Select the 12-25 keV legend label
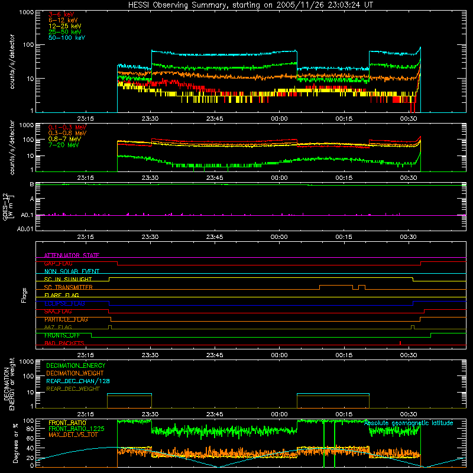The width and height of the screenshot is (473, 473). click(65, 26)
